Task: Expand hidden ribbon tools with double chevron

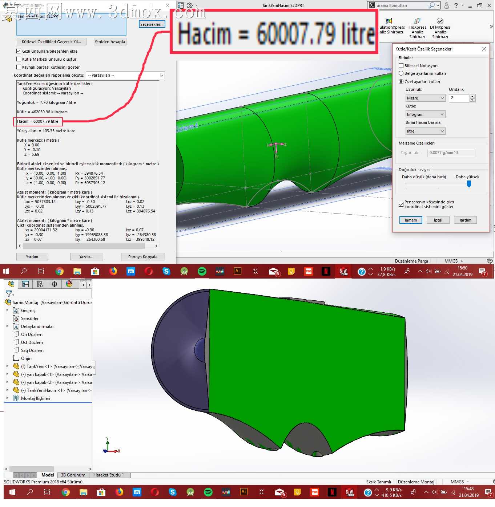Action: point(491,26)
